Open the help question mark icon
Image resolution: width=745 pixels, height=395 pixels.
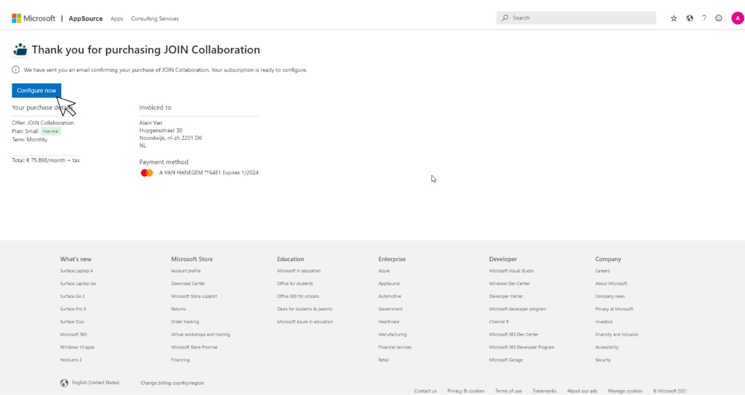(x=704, y=18)
